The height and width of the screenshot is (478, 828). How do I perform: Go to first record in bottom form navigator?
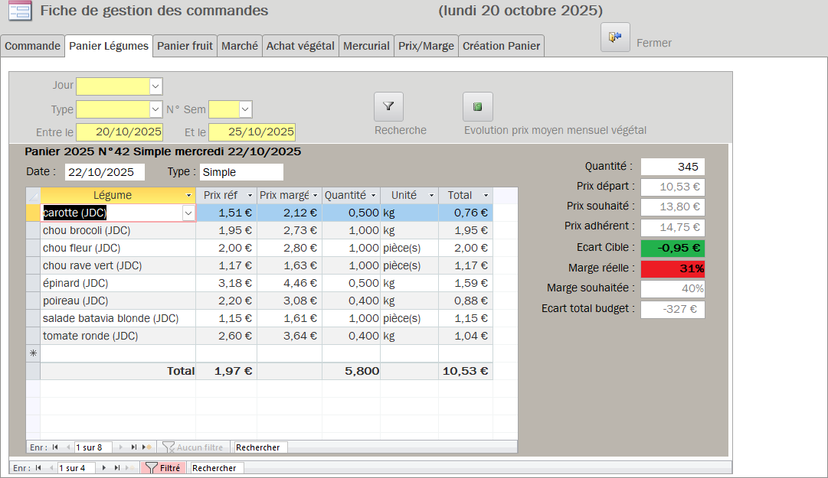(38, 468)
